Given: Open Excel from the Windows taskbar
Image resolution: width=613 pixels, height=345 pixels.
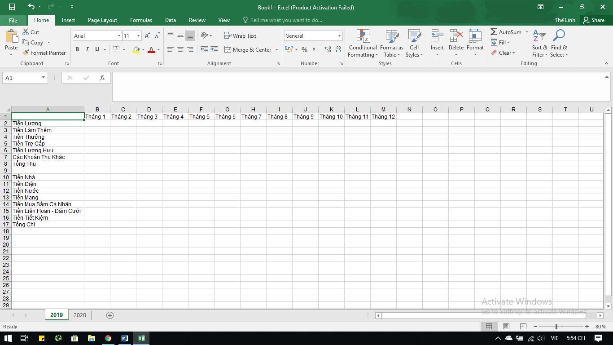Looking at the screenshot, I should click(141, 338).
